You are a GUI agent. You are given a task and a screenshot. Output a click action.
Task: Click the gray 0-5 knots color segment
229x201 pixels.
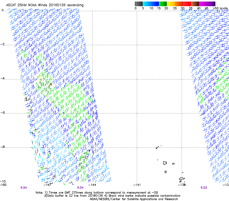pos(139,4)
